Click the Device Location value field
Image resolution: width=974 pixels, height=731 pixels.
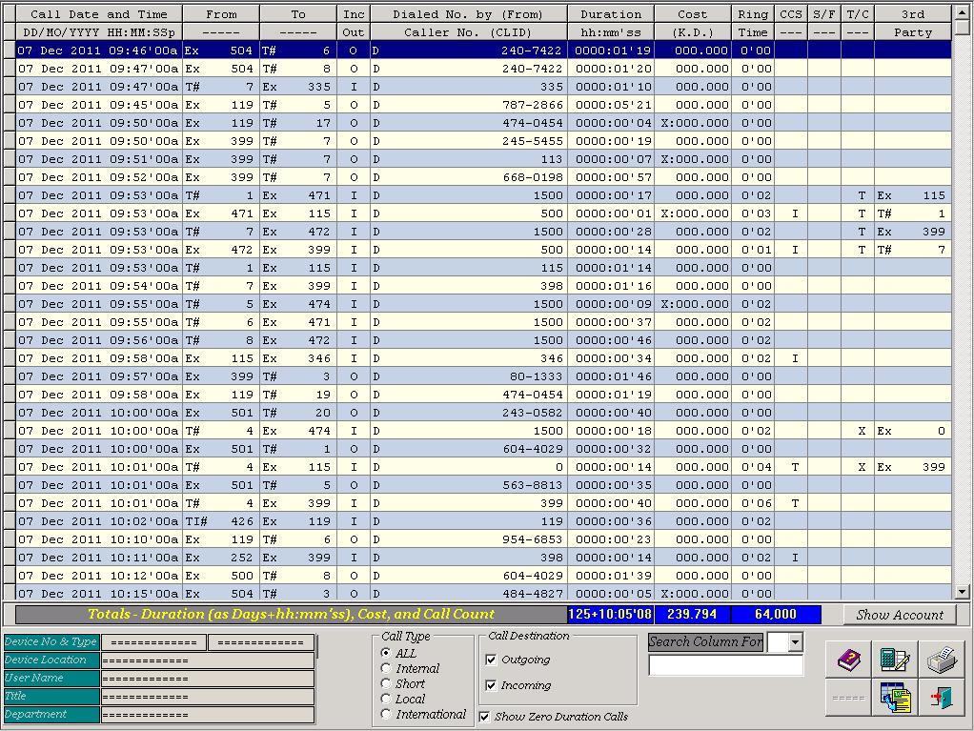(208, 660)
